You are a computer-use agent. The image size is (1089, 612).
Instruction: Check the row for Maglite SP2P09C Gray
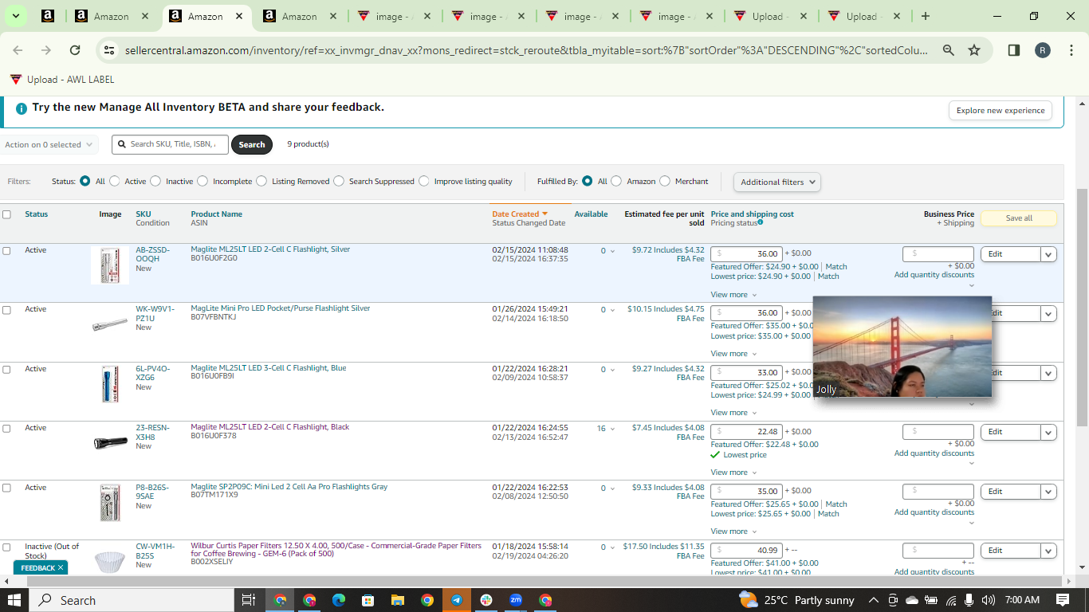click(7, 488)
